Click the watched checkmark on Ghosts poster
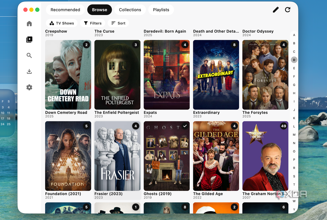This screenshot has height=220, width=327. [185, 126]
